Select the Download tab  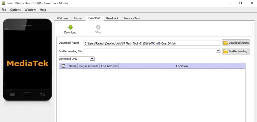click(x=94, y=18)
